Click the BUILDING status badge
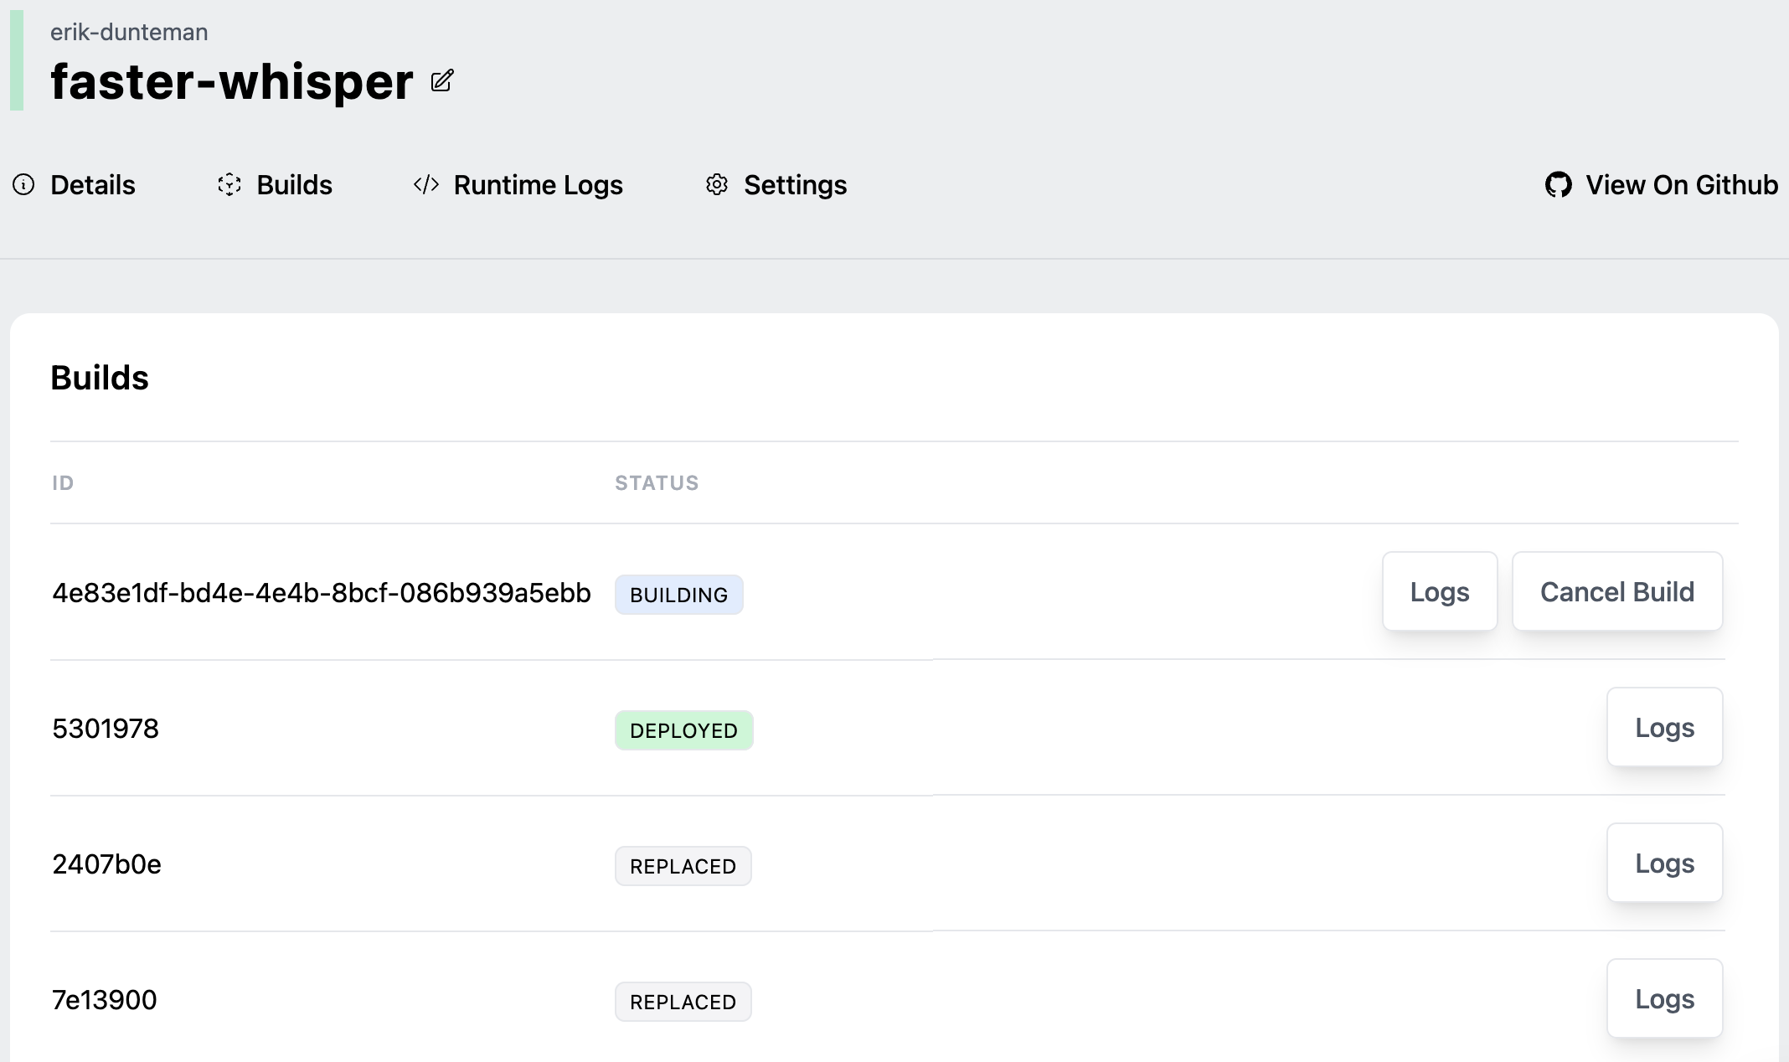 click(x=678, y=595)
